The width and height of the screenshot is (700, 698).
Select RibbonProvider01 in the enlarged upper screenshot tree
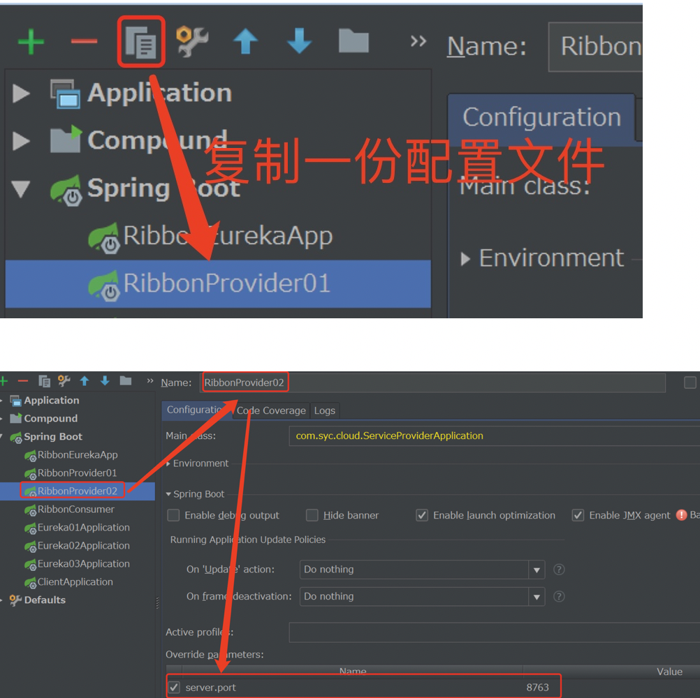(218, 283)
